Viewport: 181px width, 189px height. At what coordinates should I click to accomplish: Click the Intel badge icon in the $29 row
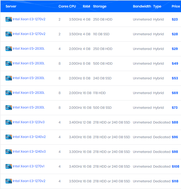9,49
